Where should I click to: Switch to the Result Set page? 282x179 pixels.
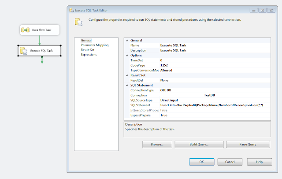pyautogui.click(x=88, y=50)
